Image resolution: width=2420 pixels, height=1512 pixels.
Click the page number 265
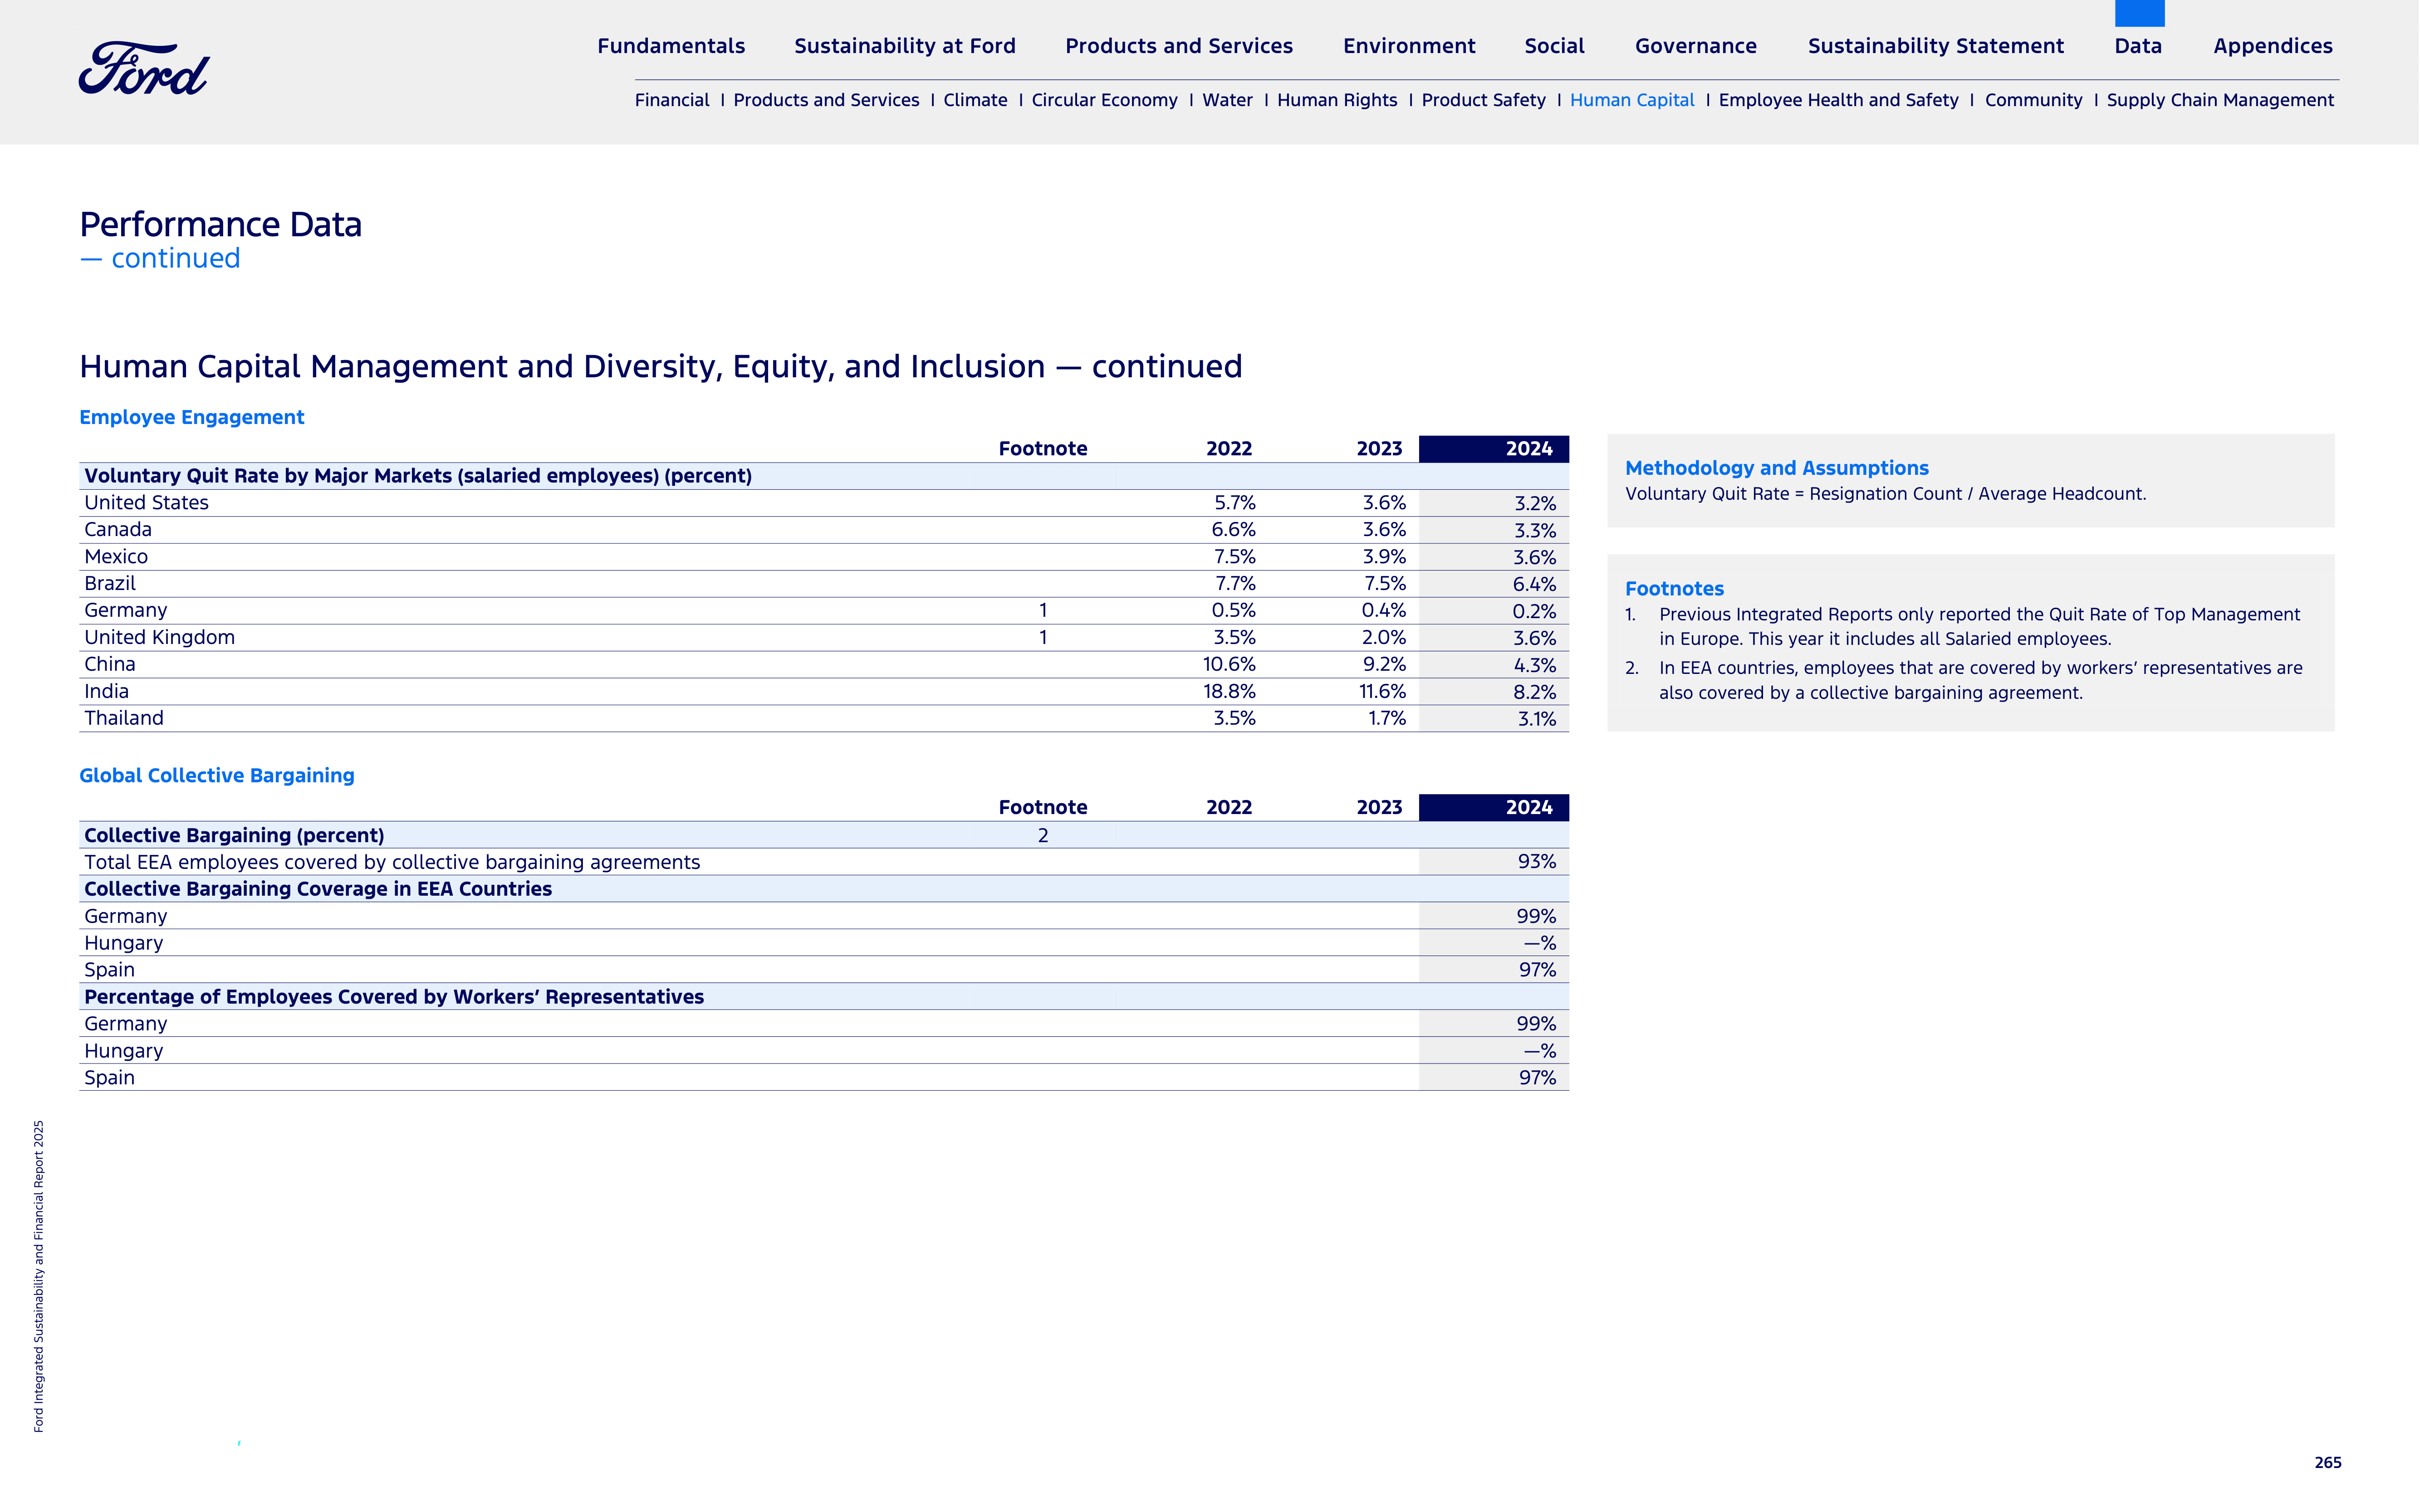click(2327, 1463)
